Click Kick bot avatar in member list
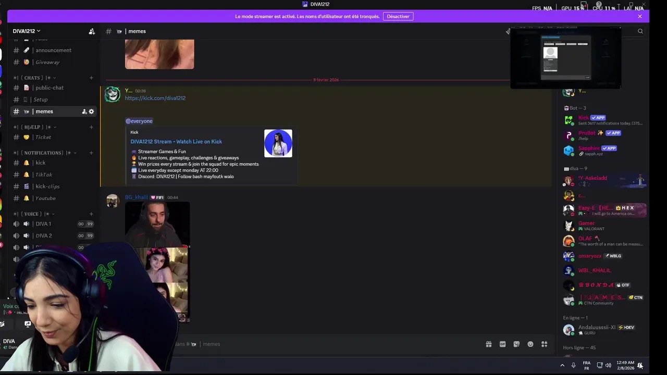 point(569,120)
